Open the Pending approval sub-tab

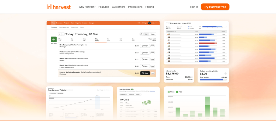click(x=64, y=27)
